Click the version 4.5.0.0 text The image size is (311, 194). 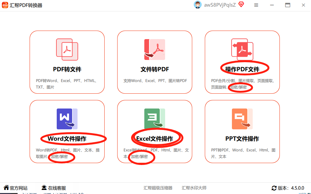291,188
